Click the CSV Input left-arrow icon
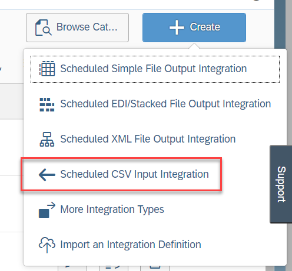 click(x=47, y=175)
